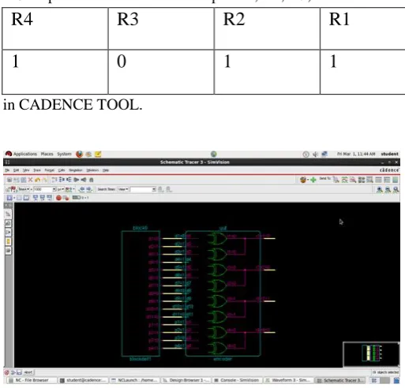Click the workspace switcher in the taskbar
Viewport: 405px width, 388px height.
[380, 380]
